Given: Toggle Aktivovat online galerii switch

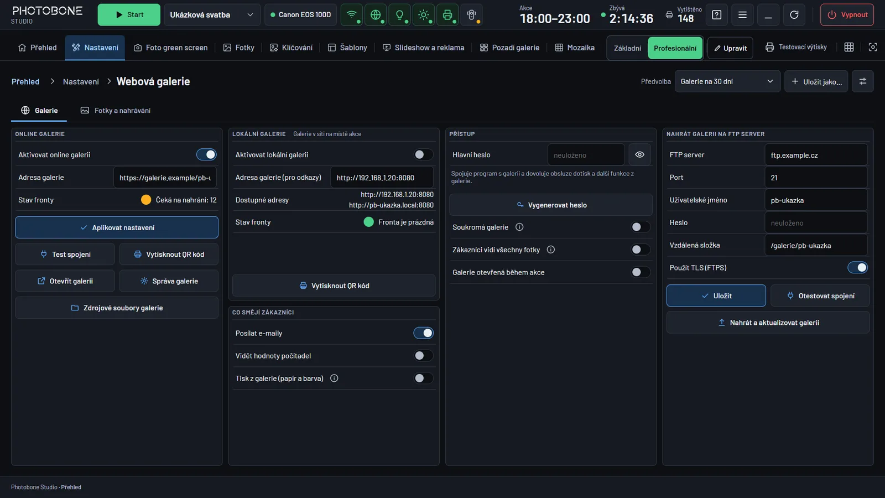Looking at the screenshot, I should [x=206, y=155].
